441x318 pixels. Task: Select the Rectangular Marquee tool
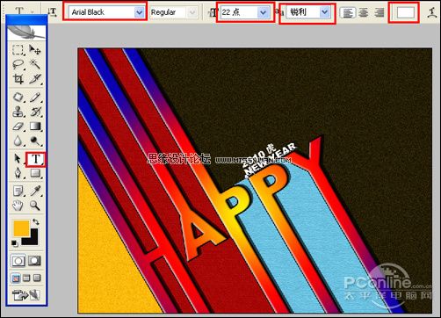[18, 50]
